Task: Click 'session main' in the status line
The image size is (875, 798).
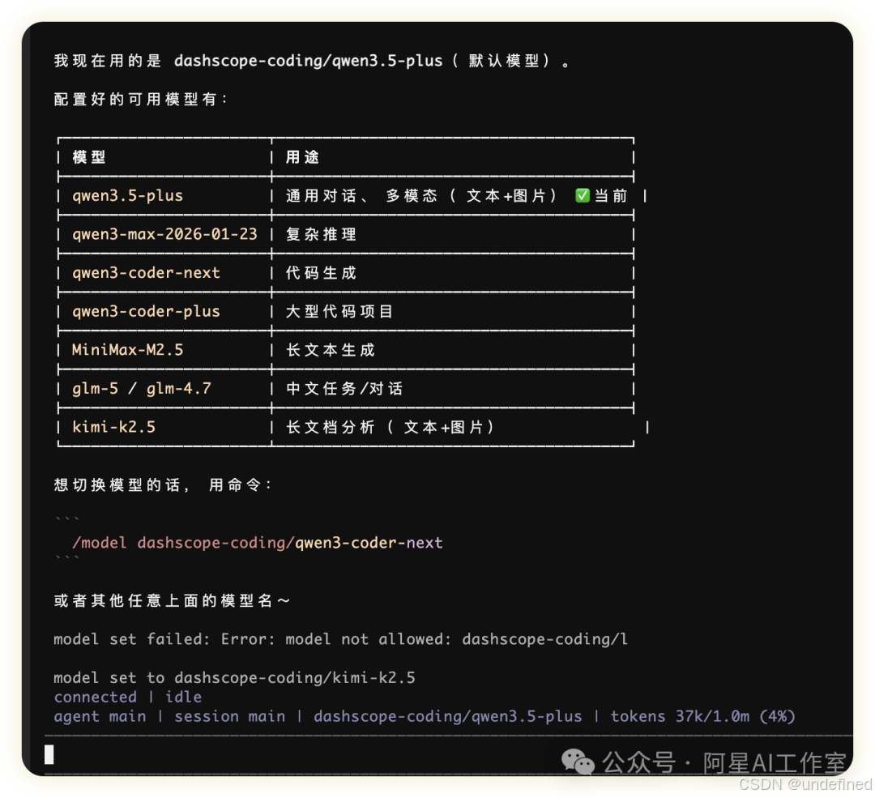Action: [229, 716]
